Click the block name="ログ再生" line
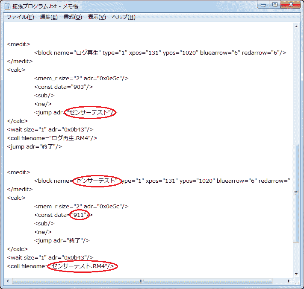 [x=160, y=53]
